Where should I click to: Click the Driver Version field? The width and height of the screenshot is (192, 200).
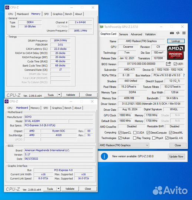click(151, 104)
